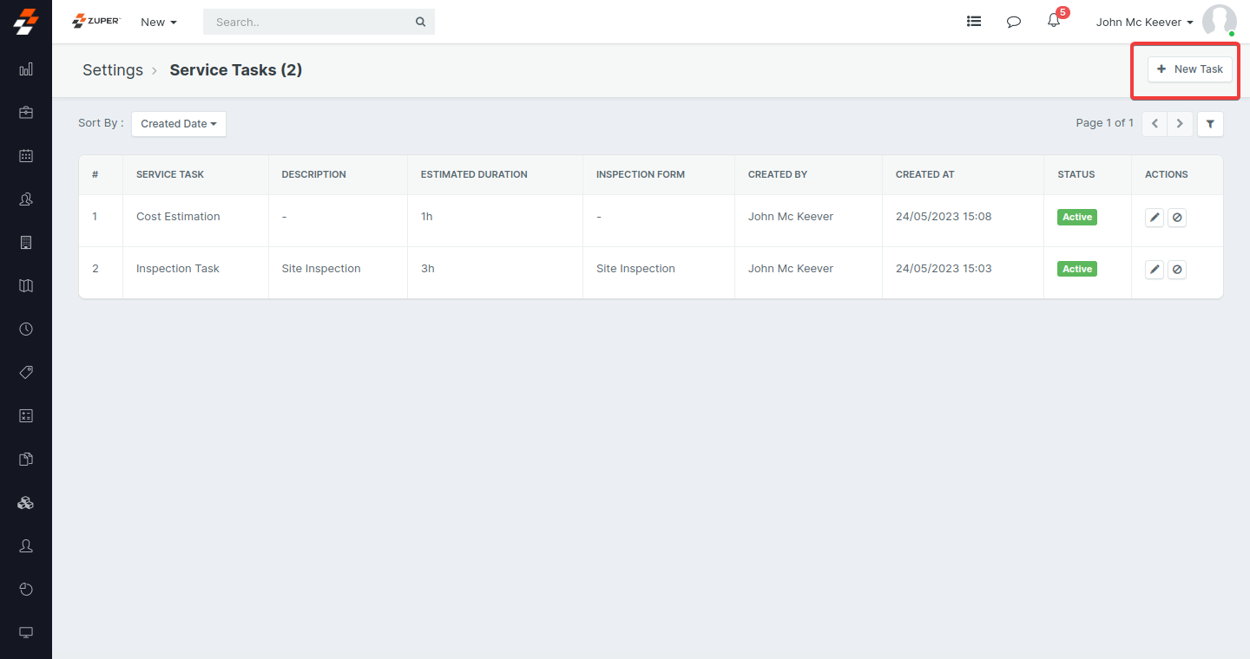Open the New dropdown in top bar
Image resolution: width=1250 pixels, height=659 pixels.
click(x=159, y=23)
